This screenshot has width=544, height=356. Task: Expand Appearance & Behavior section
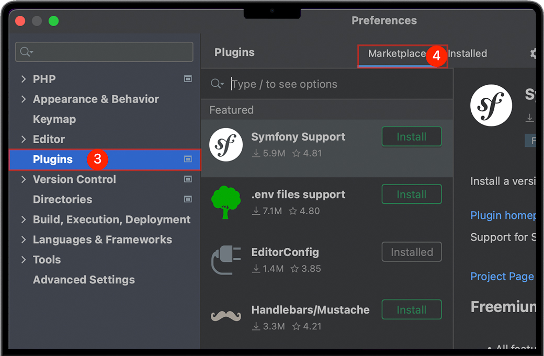pos(24,99)
